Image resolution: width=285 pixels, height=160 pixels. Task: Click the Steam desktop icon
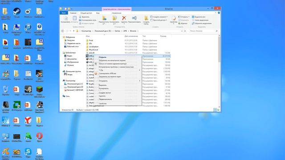coord(17,12)
